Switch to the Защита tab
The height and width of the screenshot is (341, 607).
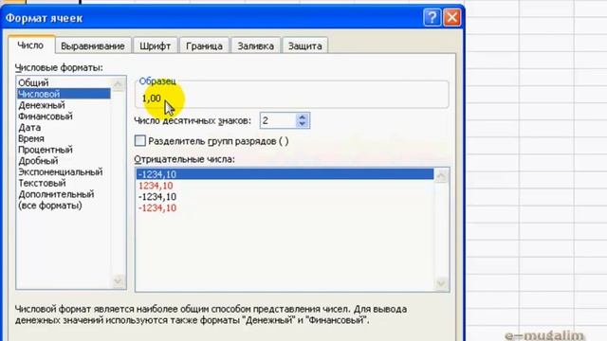[x=305, y=46]
